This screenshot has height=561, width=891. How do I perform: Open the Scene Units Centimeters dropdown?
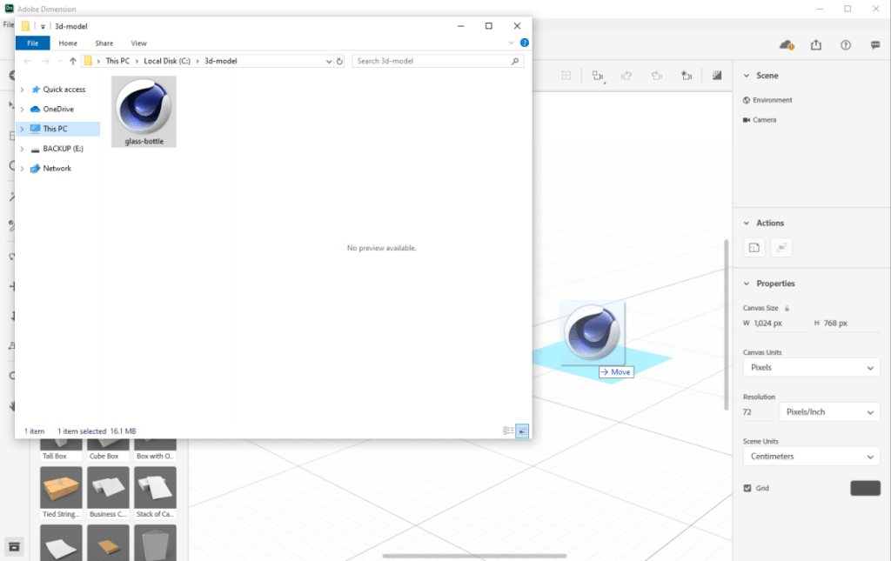tap(811, 457)
